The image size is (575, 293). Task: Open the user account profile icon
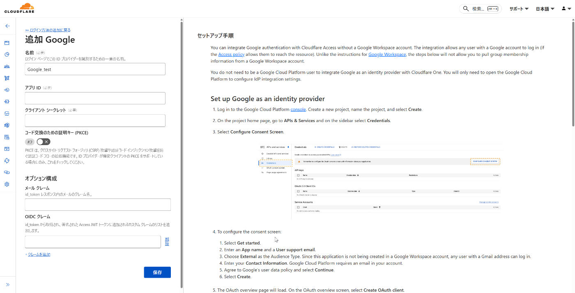pos(566,9)
